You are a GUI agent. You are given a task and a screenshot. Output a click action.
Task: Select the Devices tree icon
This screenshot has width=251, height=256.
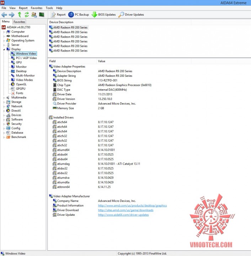click(x=8, y=115)
